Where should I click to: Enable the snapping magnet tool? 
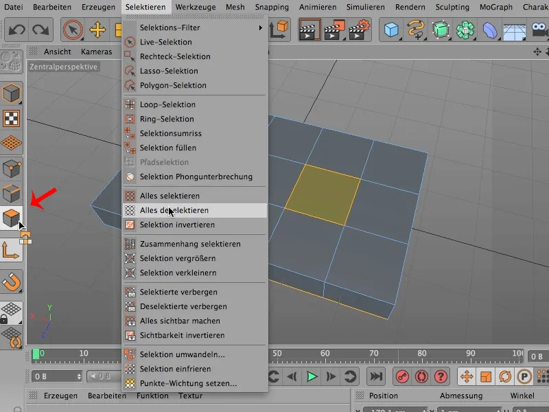pyautogui.click(x=12, y=283)
